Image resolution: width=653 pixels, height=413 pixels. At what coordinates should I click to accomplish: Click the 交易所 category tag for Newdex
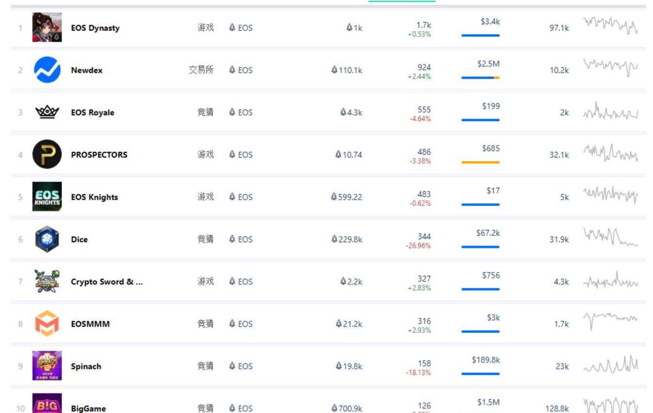[201, 70]
